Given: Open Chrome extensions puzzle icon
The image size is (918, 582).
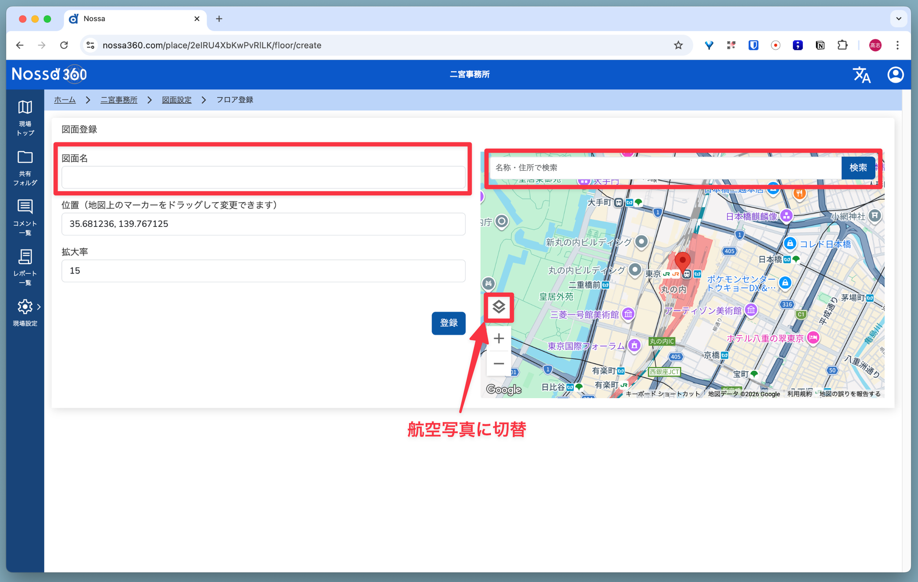Looking at the screenshot, I should coord(842,45).
